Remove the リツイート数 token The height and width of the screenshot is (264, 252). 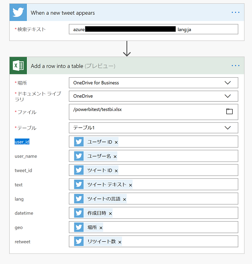point(120,242)
